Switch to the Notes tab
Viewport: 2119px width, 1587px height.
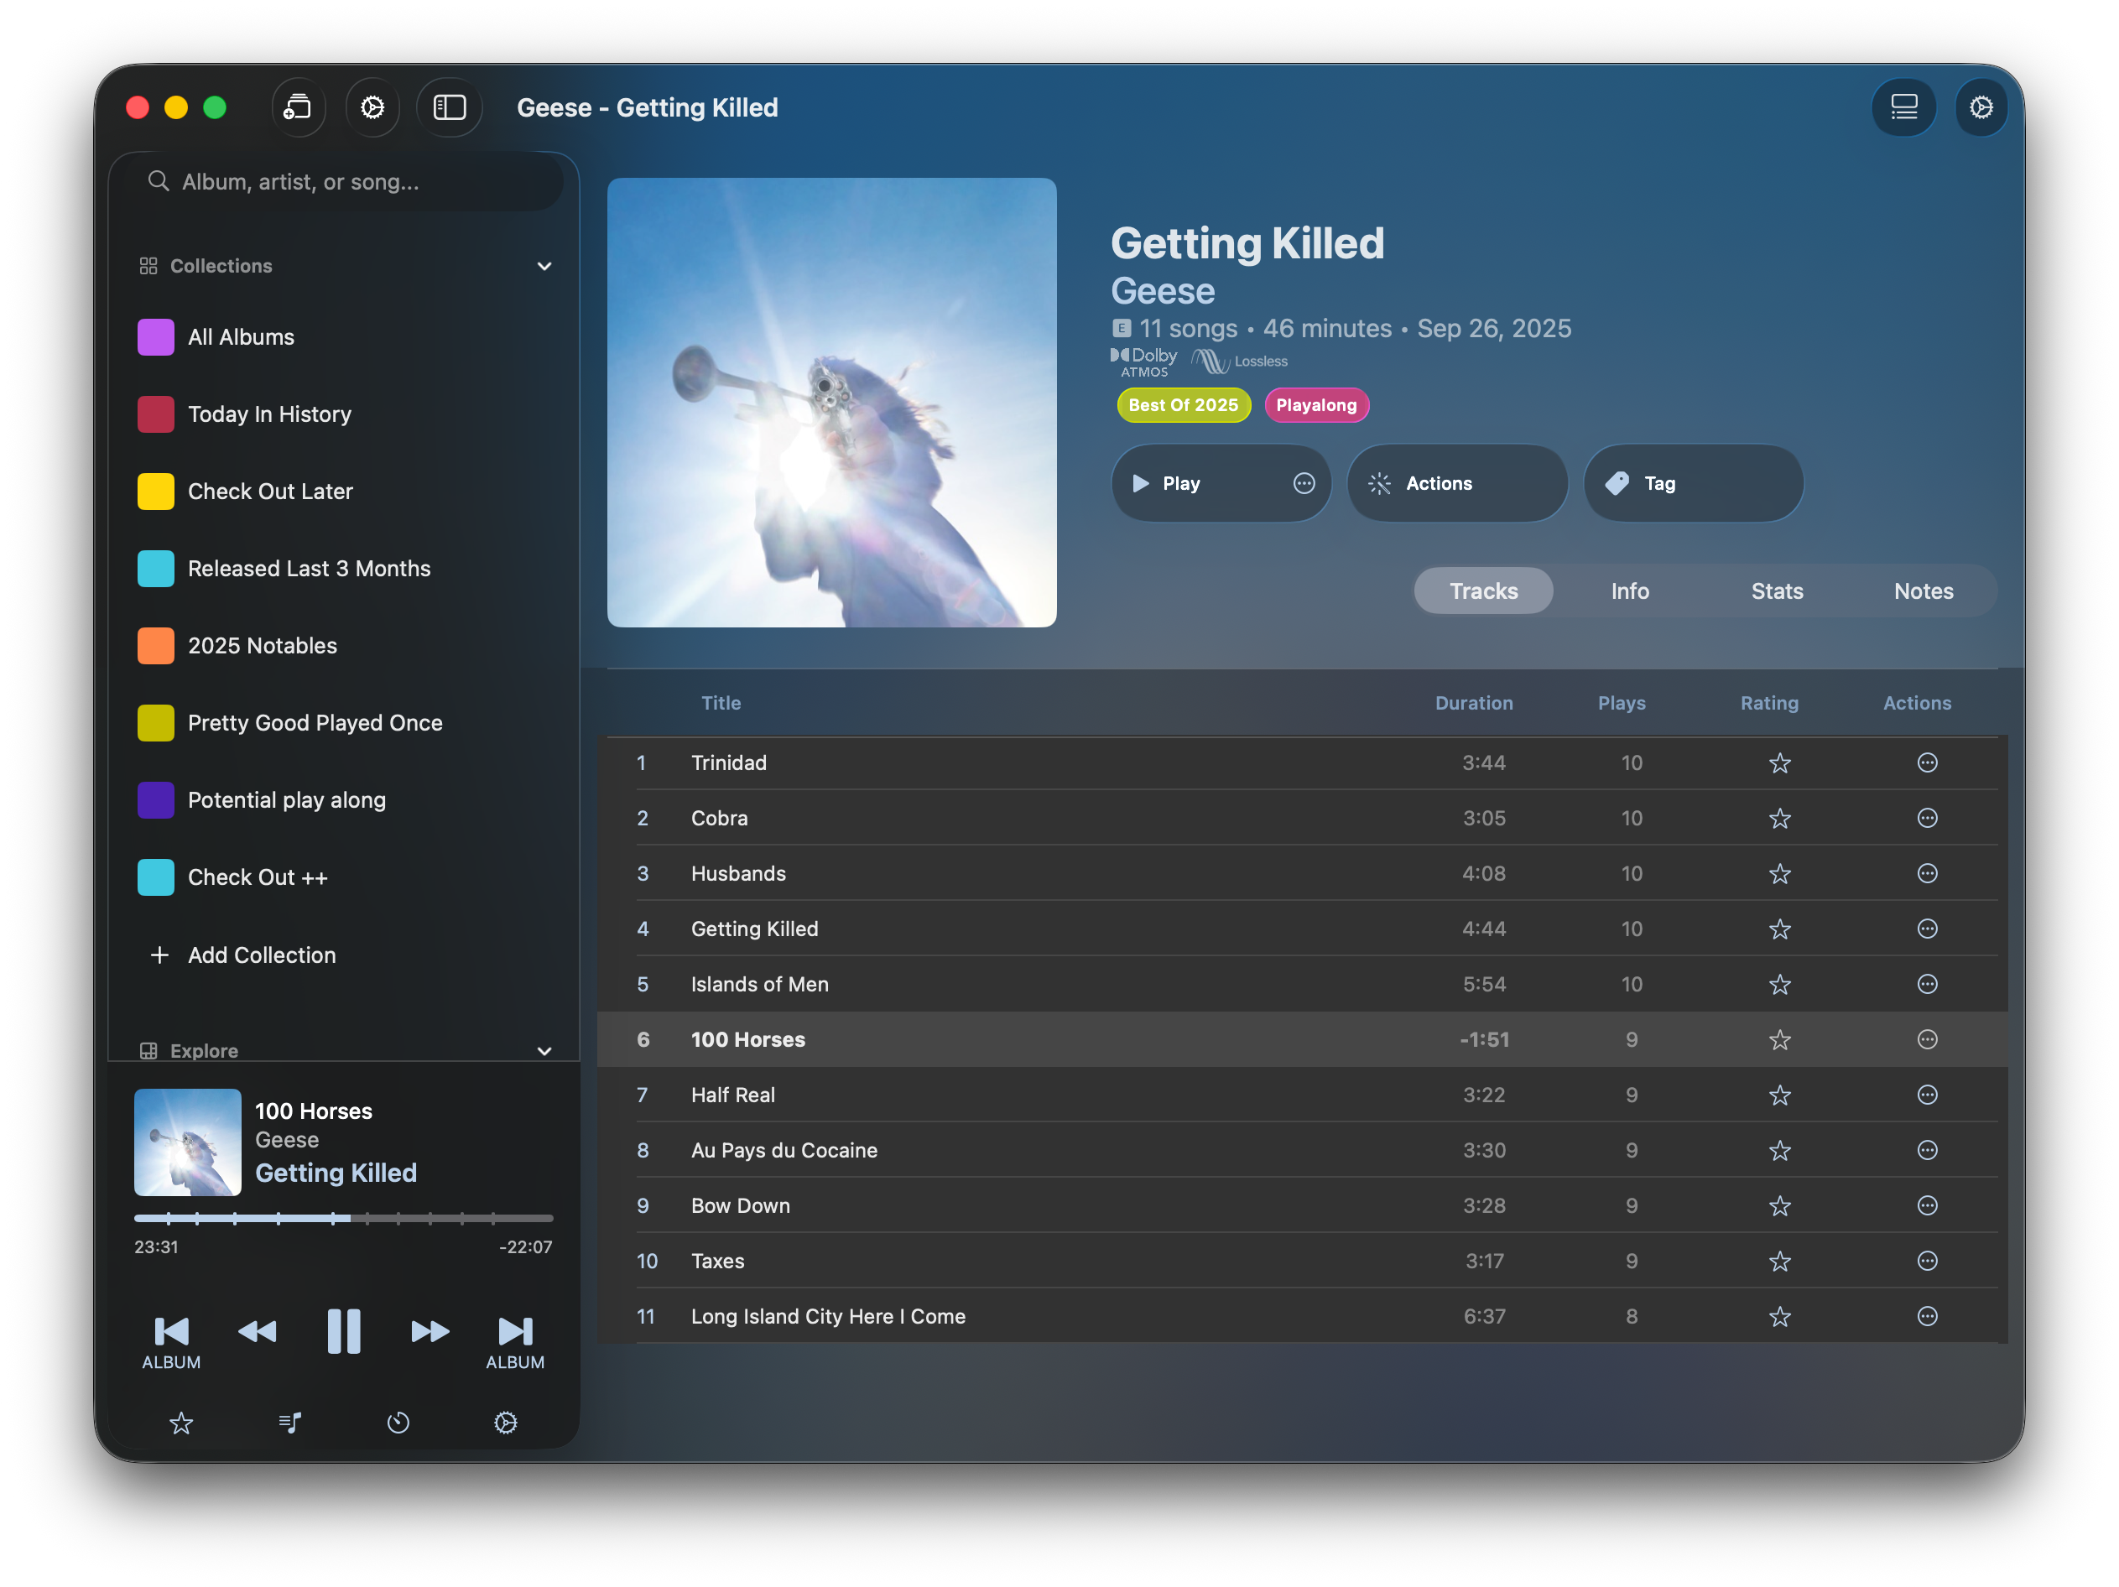(x=1923, y=591)
